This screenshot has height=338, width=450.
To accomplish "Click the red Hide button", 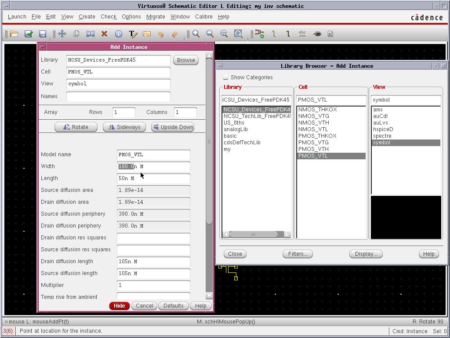I will (x=120, y=306).
